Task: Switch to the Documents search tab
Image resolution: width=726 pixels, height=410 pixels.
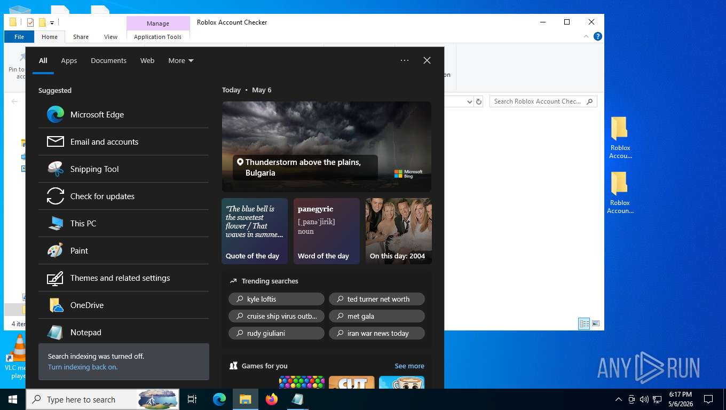Action: coord(108,60)
